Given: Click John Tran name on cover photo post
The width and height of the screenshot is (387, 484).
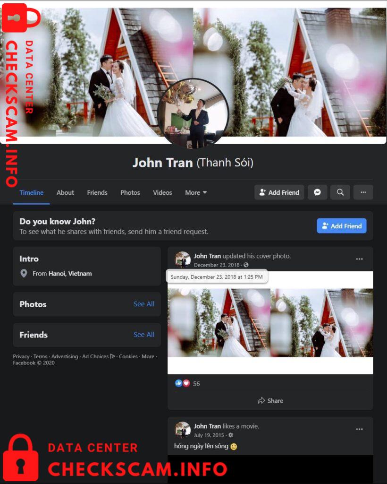Looking at the screenshot, I should 207,256.
